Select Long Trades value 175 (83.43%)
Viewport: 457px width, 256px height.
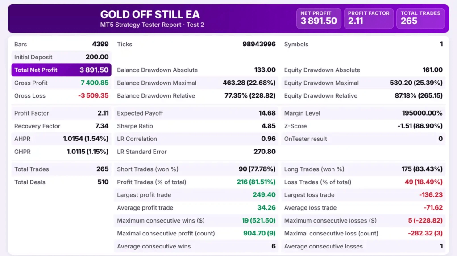click(x=422, y=169)
